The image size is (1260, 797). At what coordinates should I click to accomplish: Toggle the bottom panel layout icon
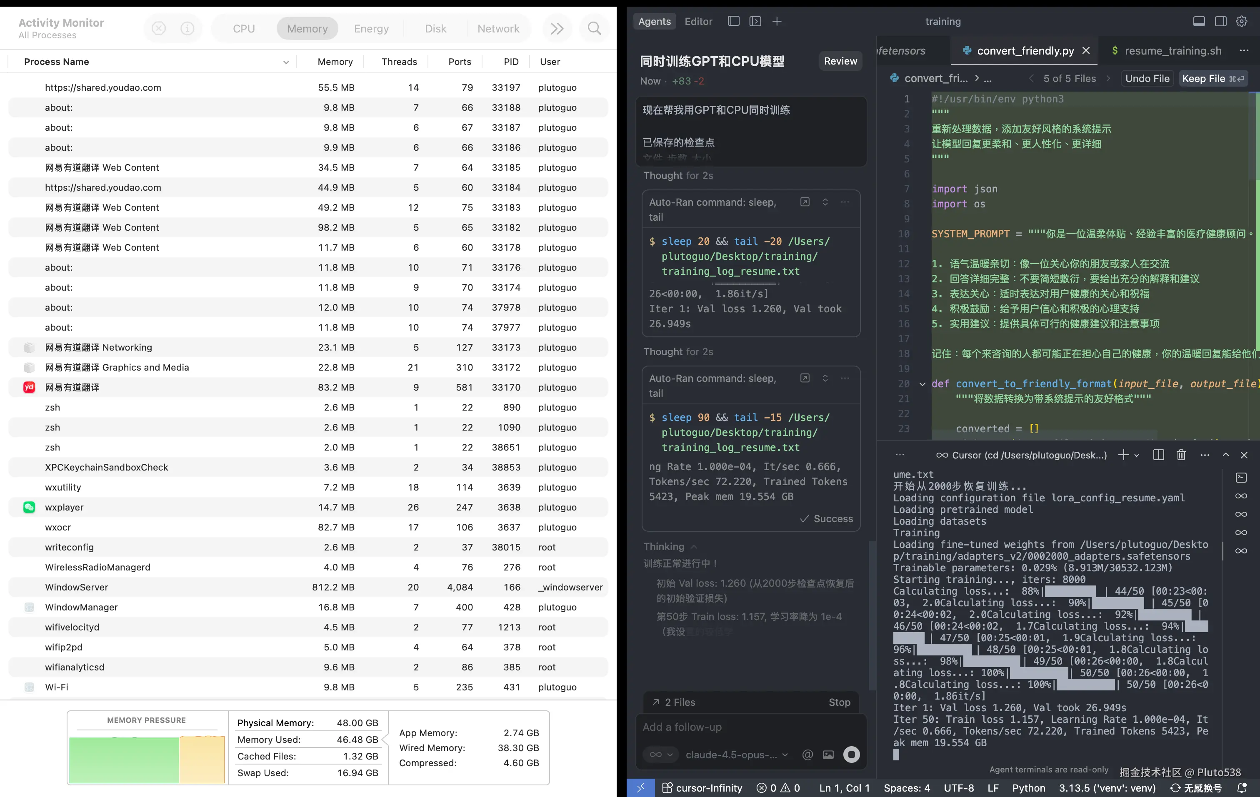click(x=1199, y=21)
